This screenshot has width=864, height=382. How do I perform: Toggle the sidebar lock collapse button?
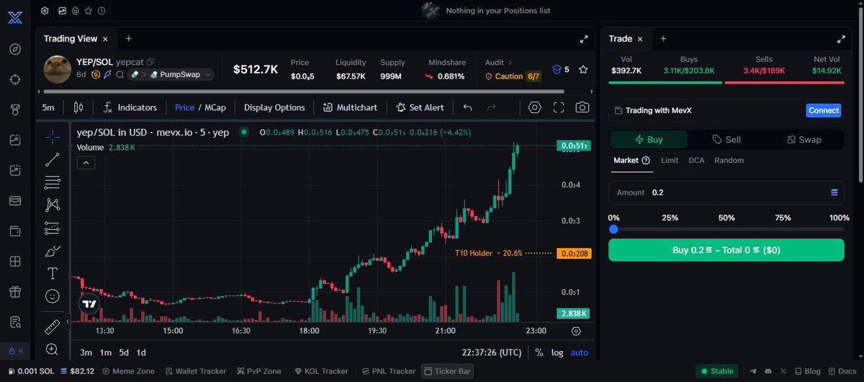click(15, 351)
